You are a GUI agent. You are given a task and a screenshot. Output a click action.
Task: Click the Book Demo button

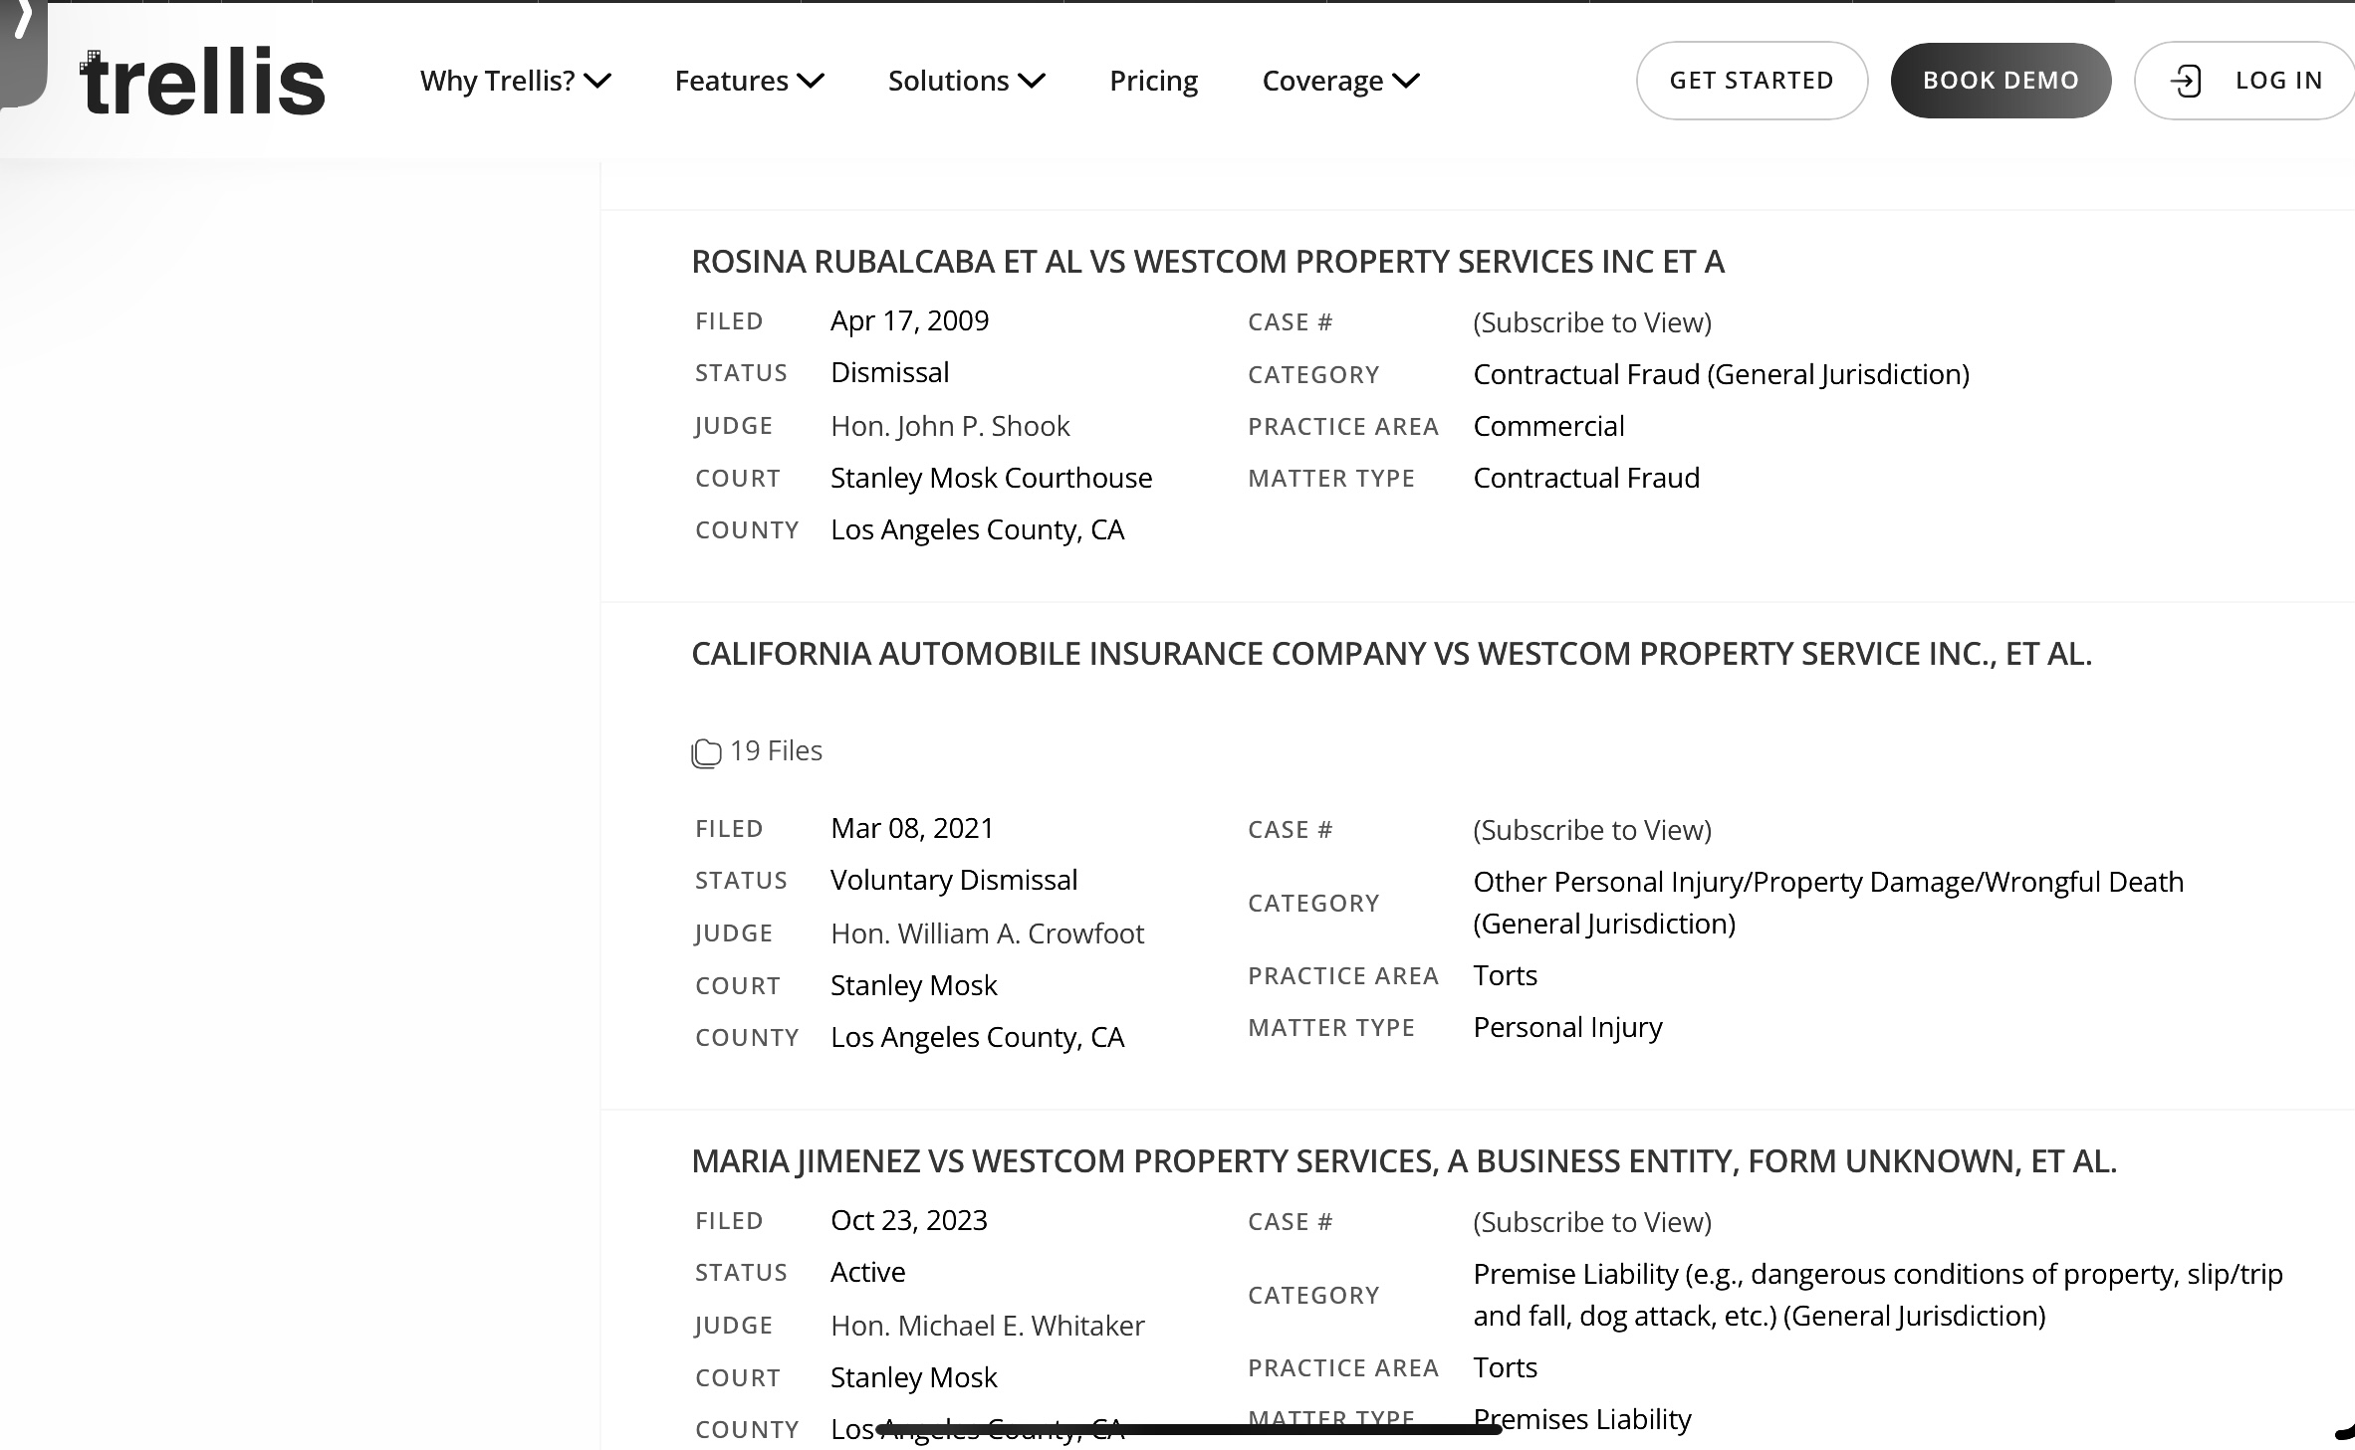click(x=2001, y=81)
